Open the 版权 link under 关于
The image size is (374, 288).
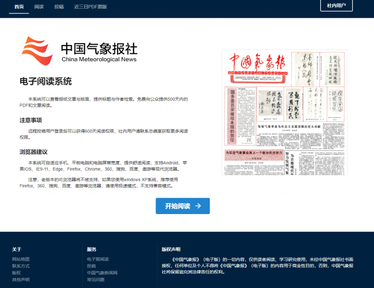click(x=16, y=273)
